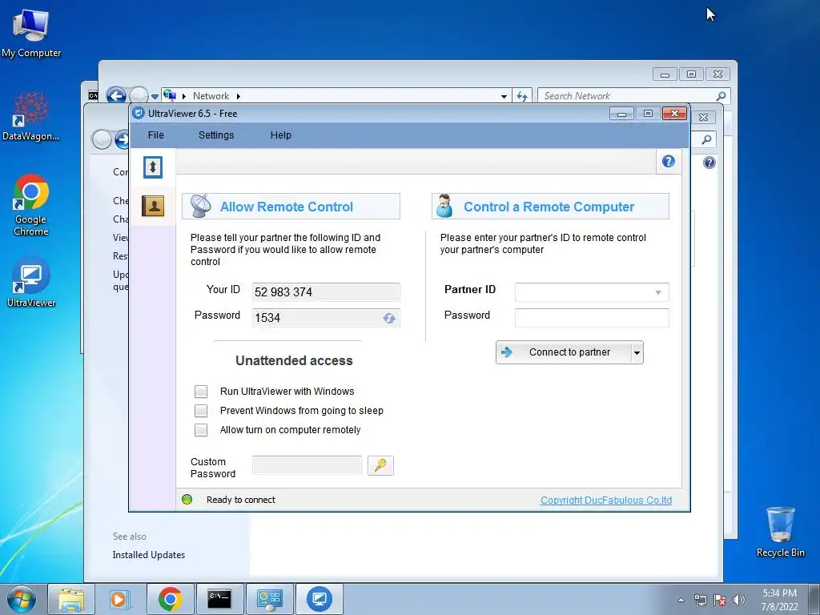This screenshot has height=615, width=820.
Task: Click the blue help question mark in UltraViewer
Action: coord(669,161)
